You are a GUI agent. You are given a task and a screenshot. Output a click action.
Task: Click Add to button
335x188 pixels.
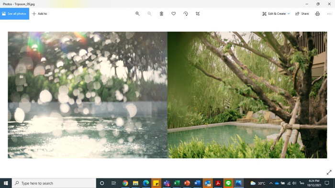tap(40, 14)
